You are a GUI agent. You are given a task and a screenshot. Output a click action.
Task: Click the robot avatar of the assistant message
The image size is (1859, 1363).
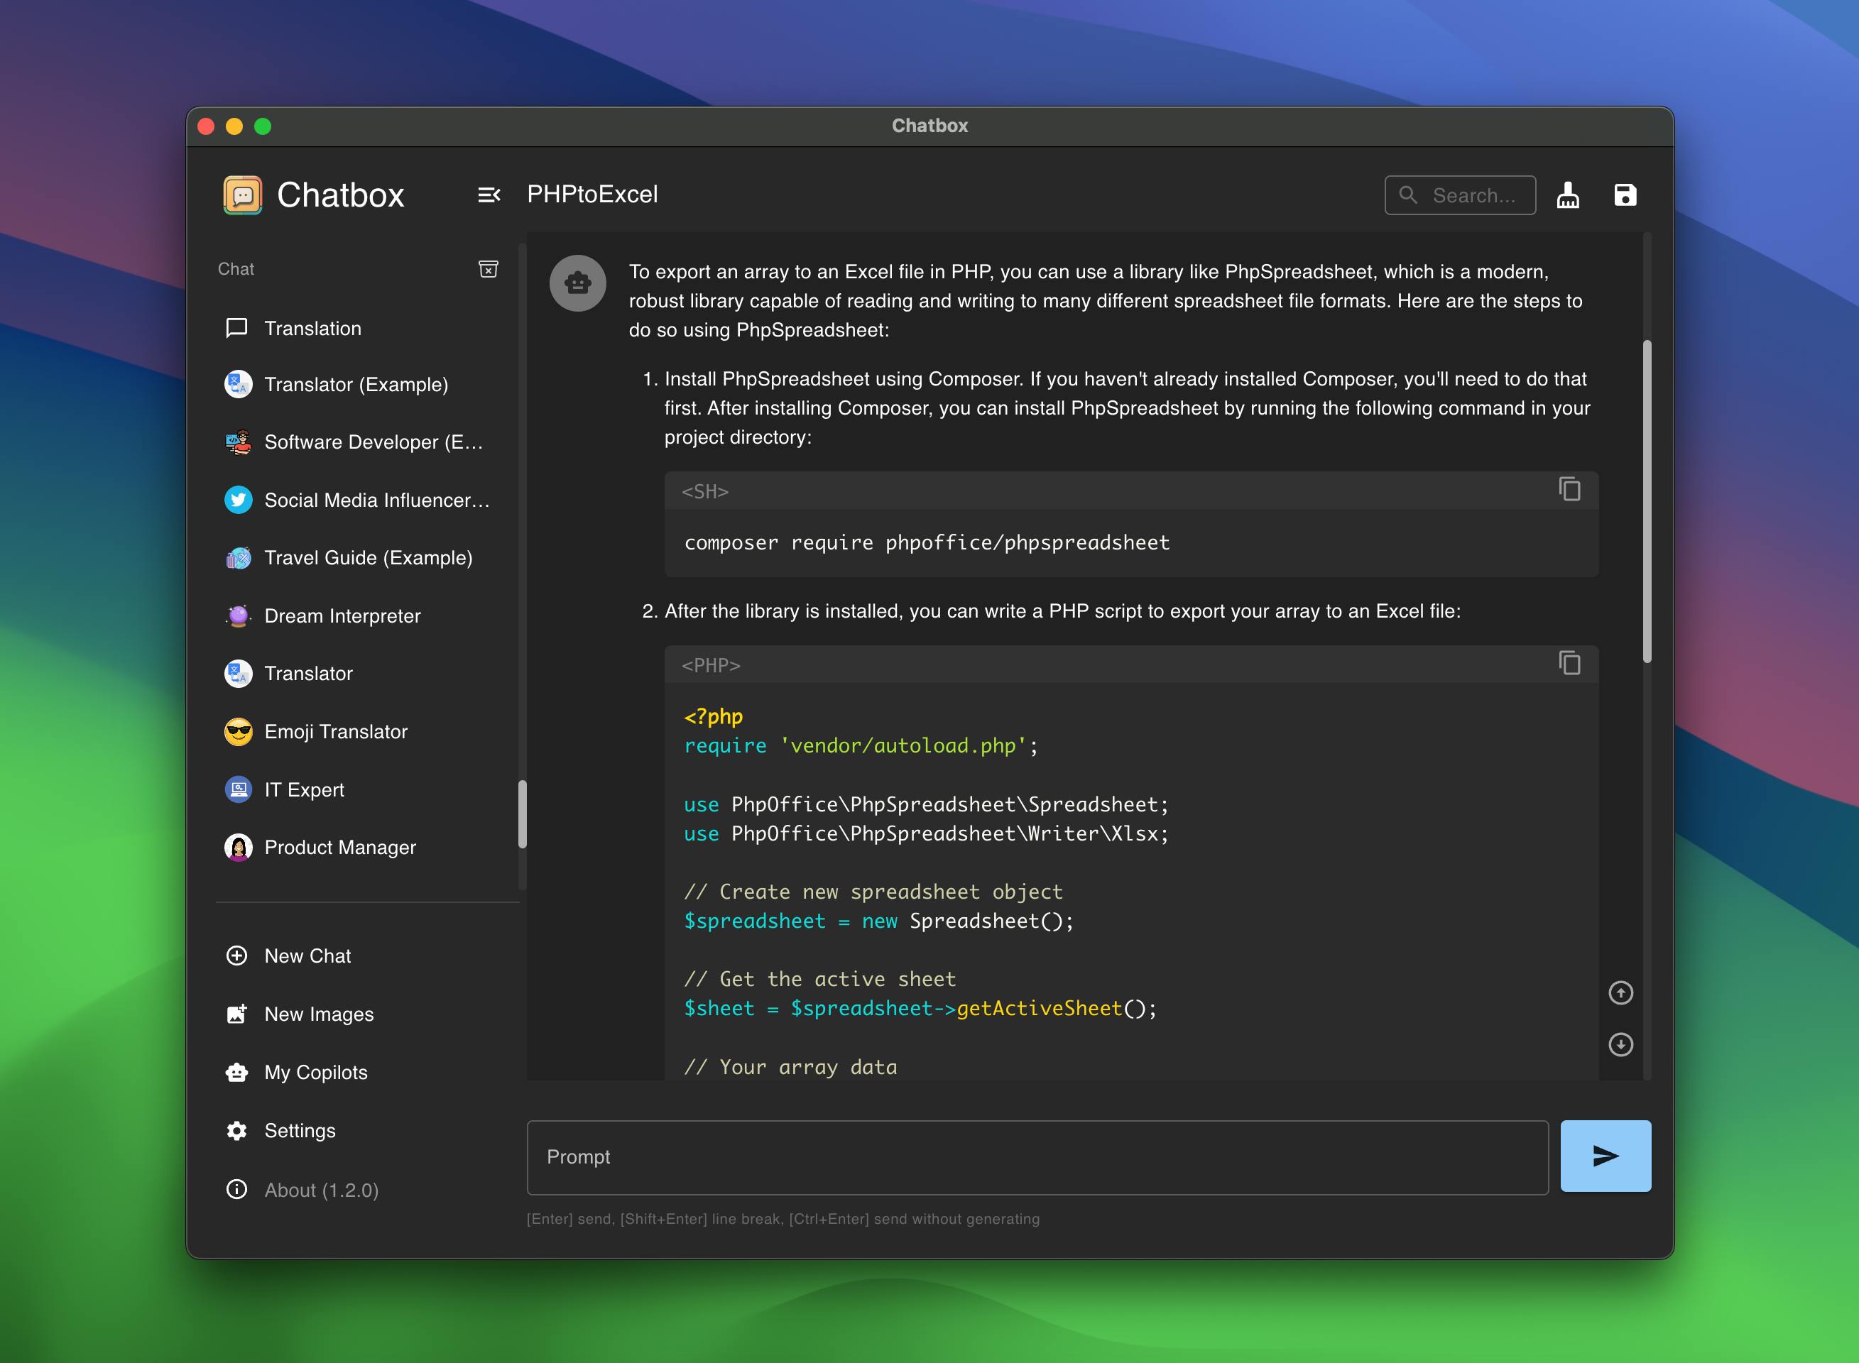pyautogui.click(x=577, y=283)
